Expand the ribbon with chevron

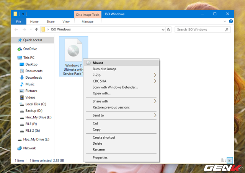(x=225, y=21)
